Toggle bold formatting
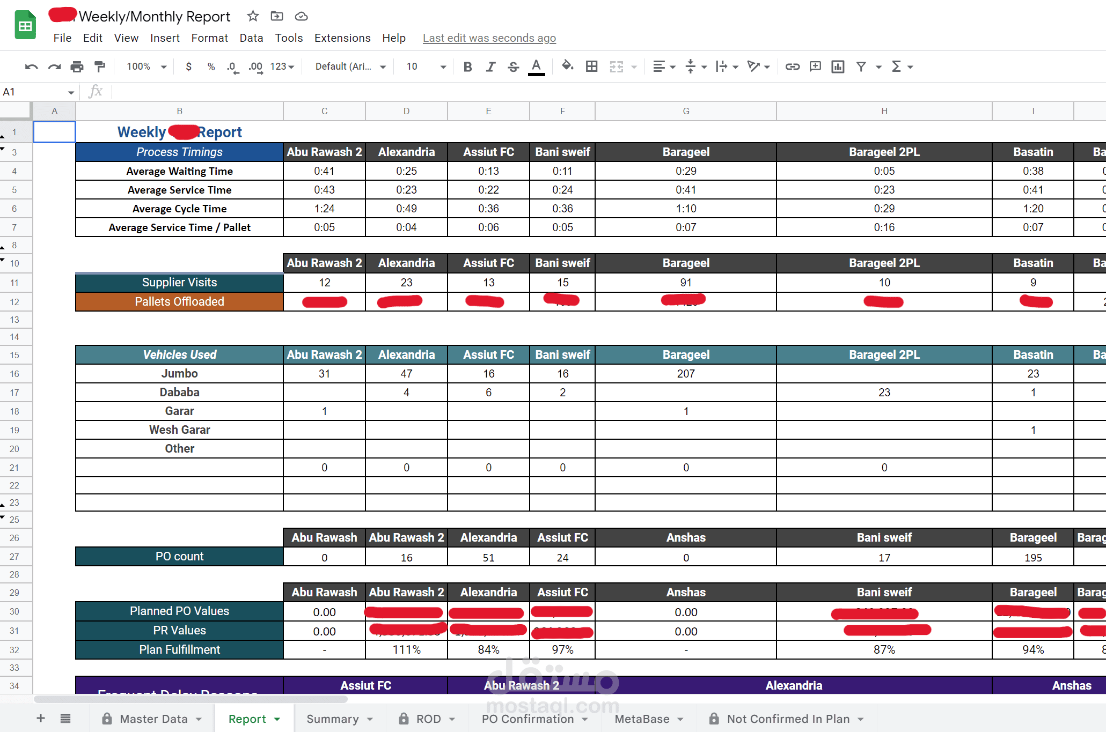Screen dimensions: 1106x732 (x=467, y=66)
